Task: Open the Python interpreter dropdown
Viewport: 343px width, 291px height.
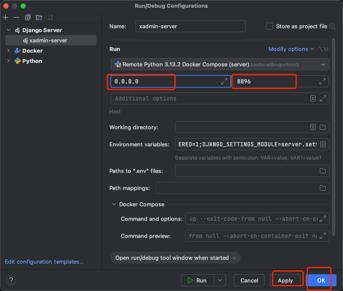Action: coord(220,64)
